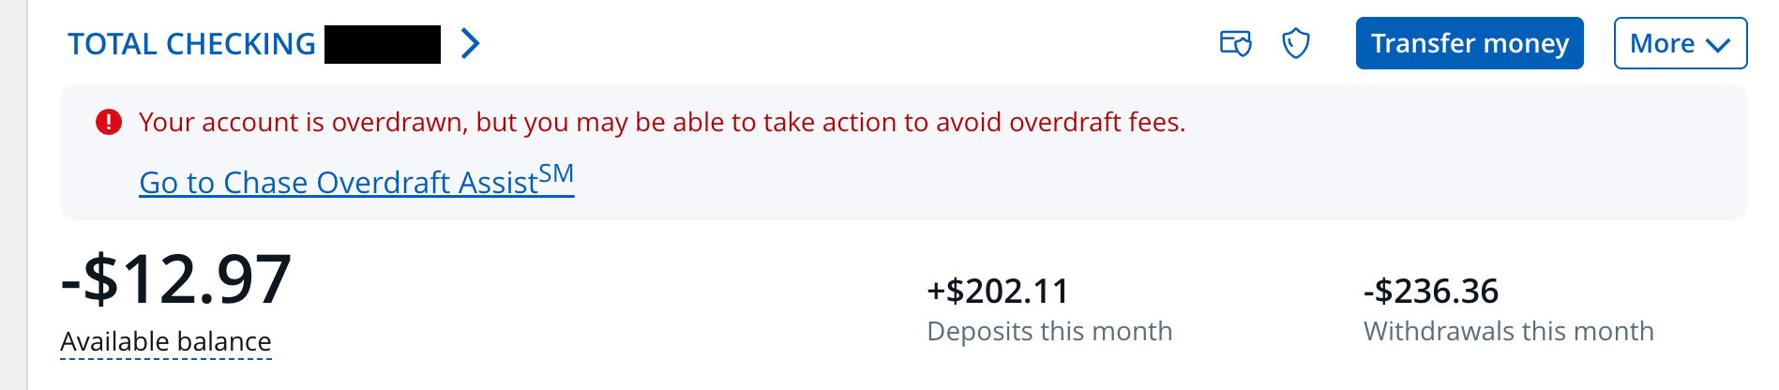Image resolution: width=1779 pixels, height=390 pixels.
Task: Click the Withdrawals this month label
Action: pos(1508,331)
